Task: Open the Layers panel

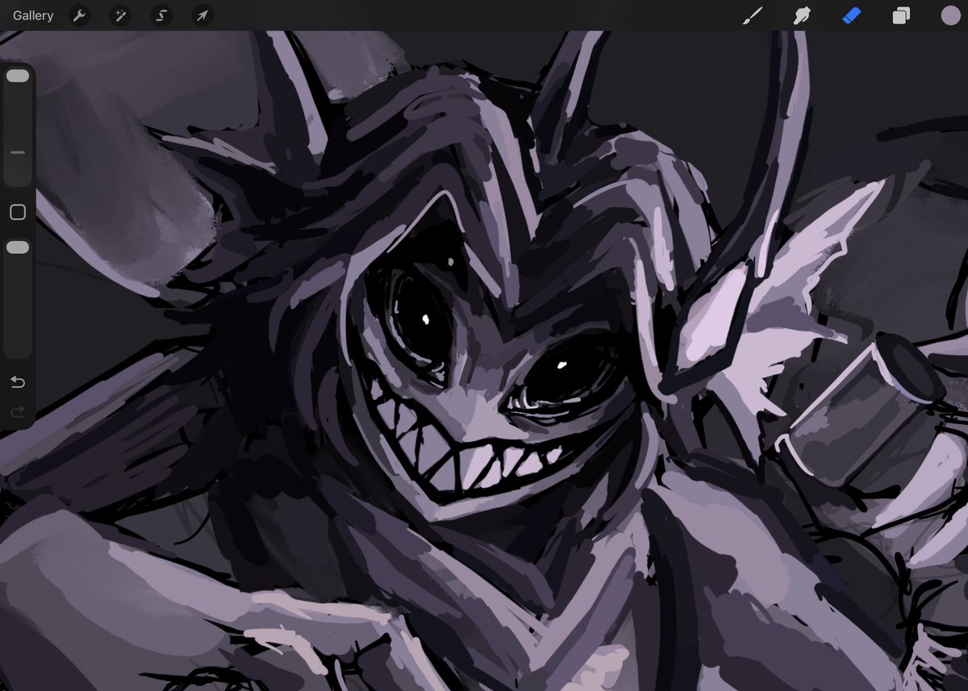Action: coord(901,15)
